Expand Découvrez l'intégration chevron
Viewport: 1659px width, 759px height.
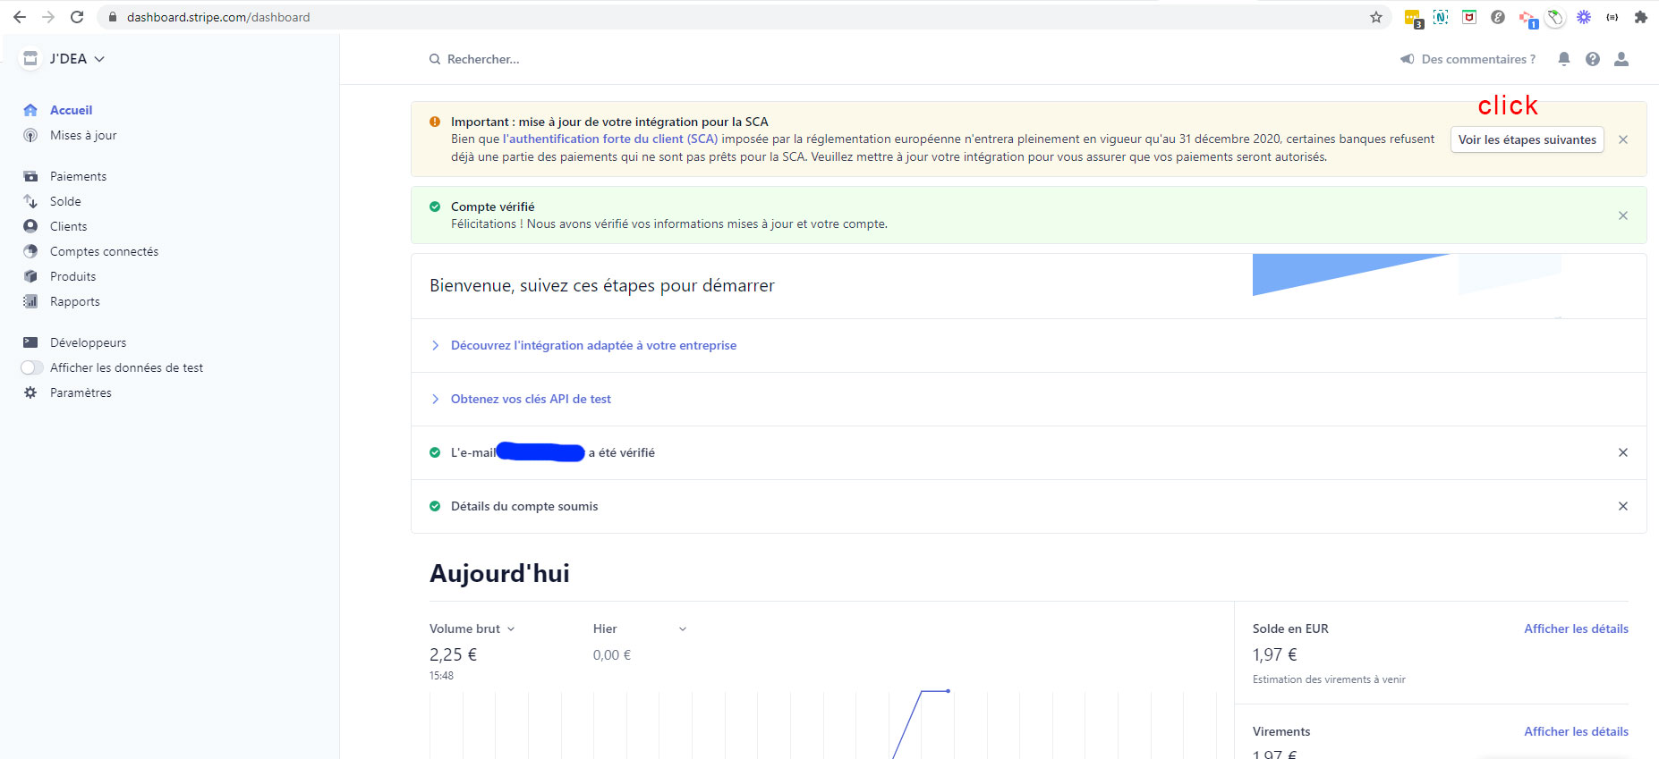pos(435,345)
